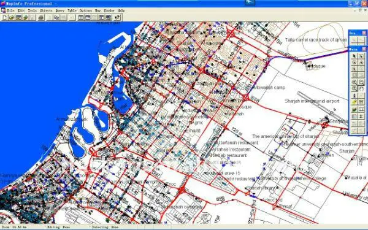
Task: Click the New Table toolbar icon
Action: (5, 17)
